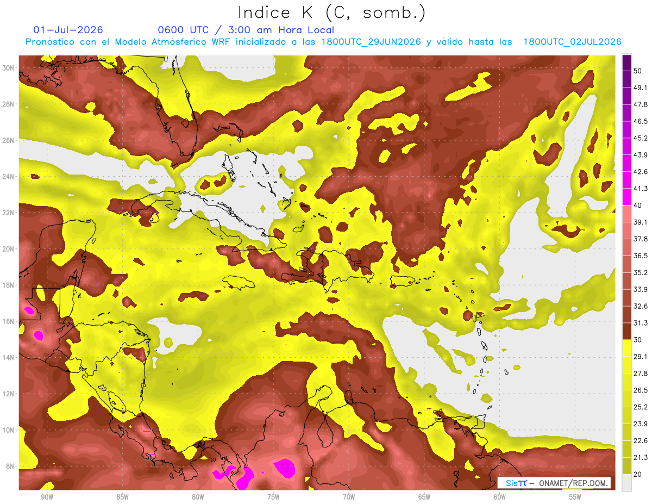Click the "30N" latitude label
This screenshot has height=504, width=652.
click(8, 68)
